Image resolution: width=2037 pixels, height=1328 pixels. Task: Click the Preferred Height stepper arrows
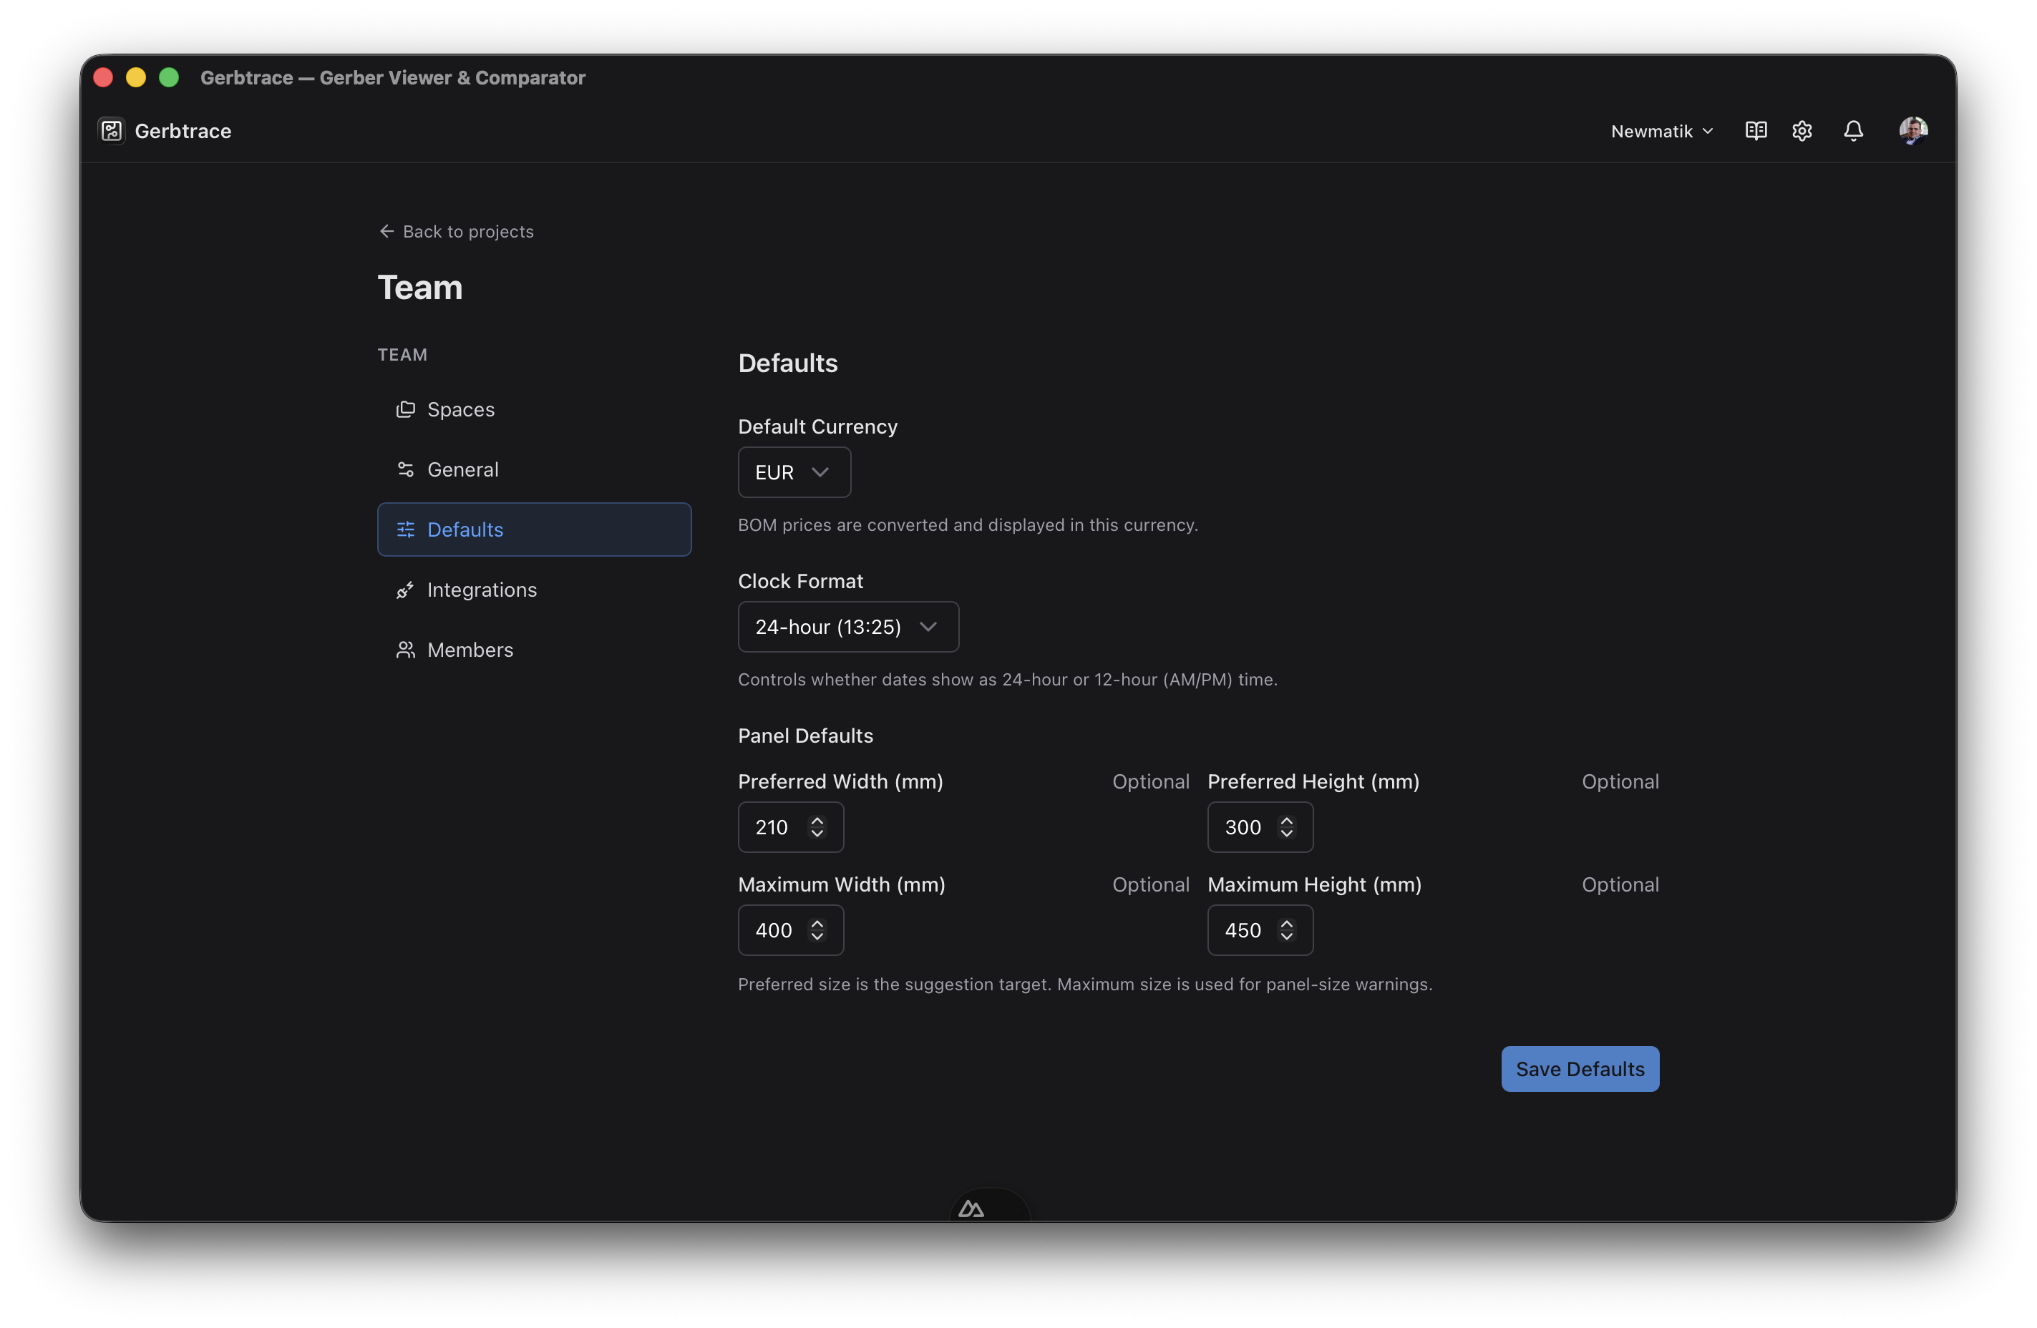click(1286, 827)
